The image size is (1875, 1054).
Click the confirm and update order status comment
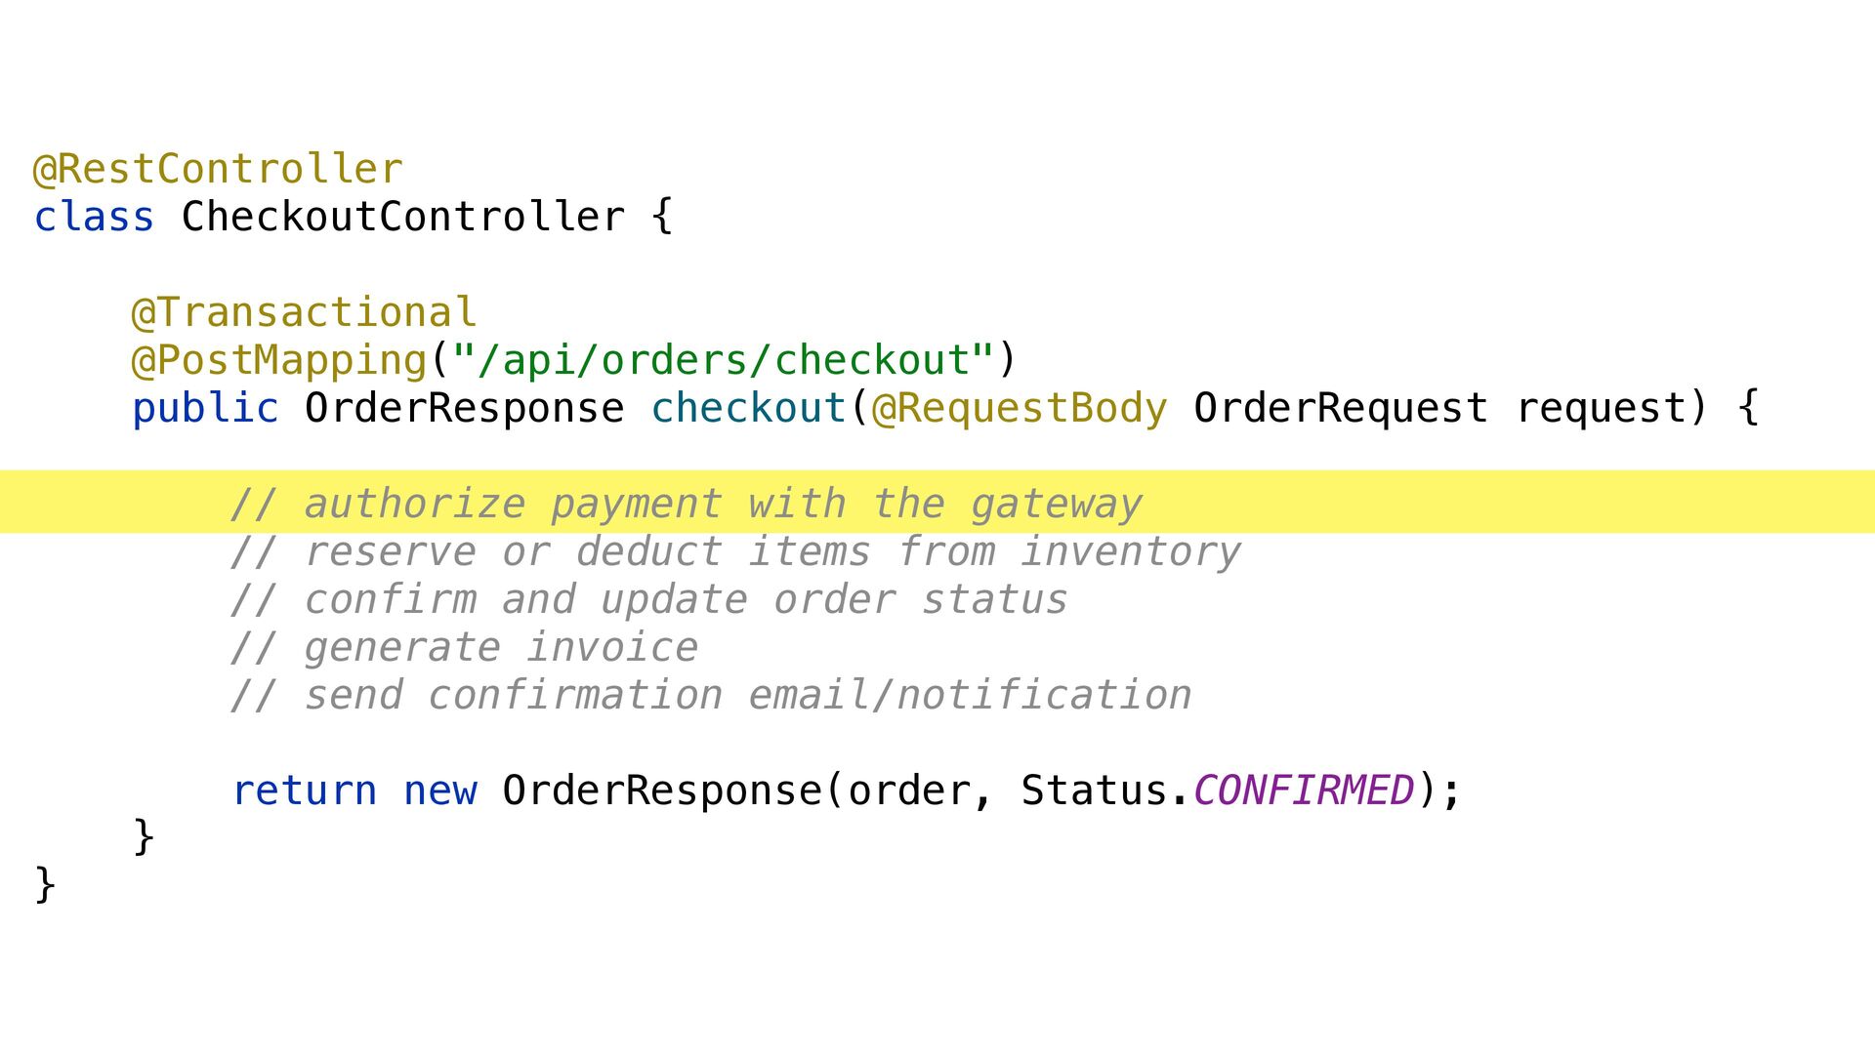pos(649,599)
